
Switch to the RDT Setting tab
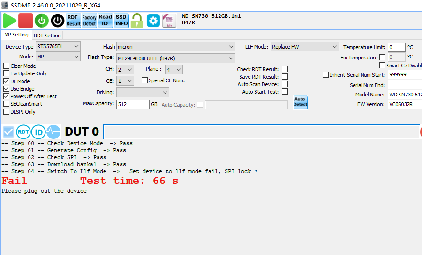[47, 36]
